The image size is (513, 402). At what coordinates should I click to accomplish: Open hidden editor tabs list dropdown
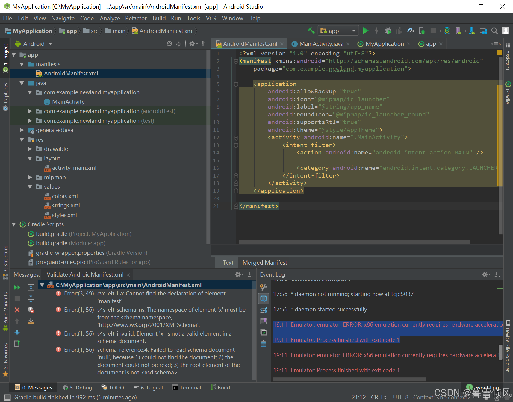(x=496, y=44)
